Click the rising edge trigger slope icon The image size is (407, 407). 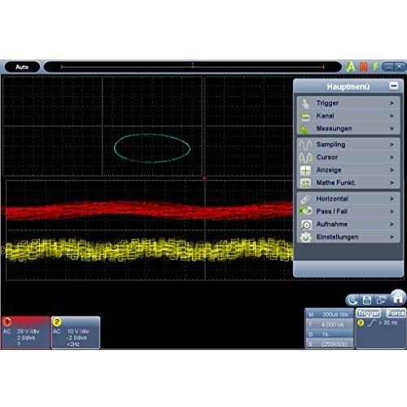pyautogui.click(x=371, y=323)
